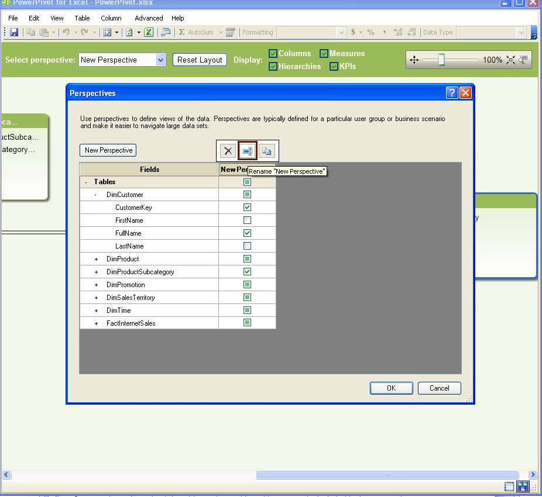
Task: Click the fit to screen icon
Action: click(510, 60)
